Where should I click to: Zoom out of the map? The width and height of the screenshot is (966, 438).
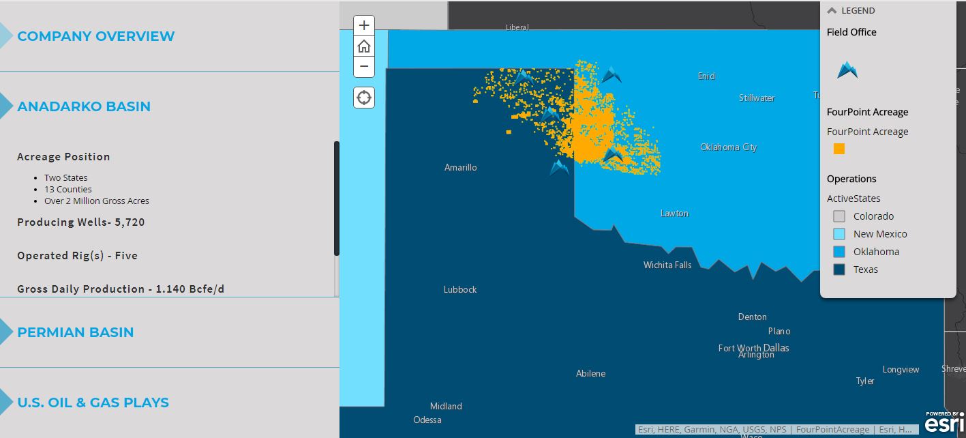(x=364, y=67)
